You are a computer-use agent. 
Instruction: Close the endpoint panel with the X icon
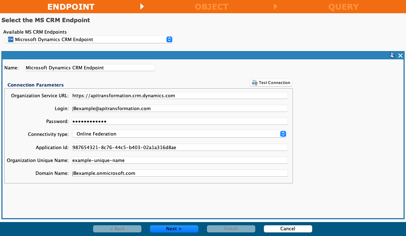coord(400,55)
